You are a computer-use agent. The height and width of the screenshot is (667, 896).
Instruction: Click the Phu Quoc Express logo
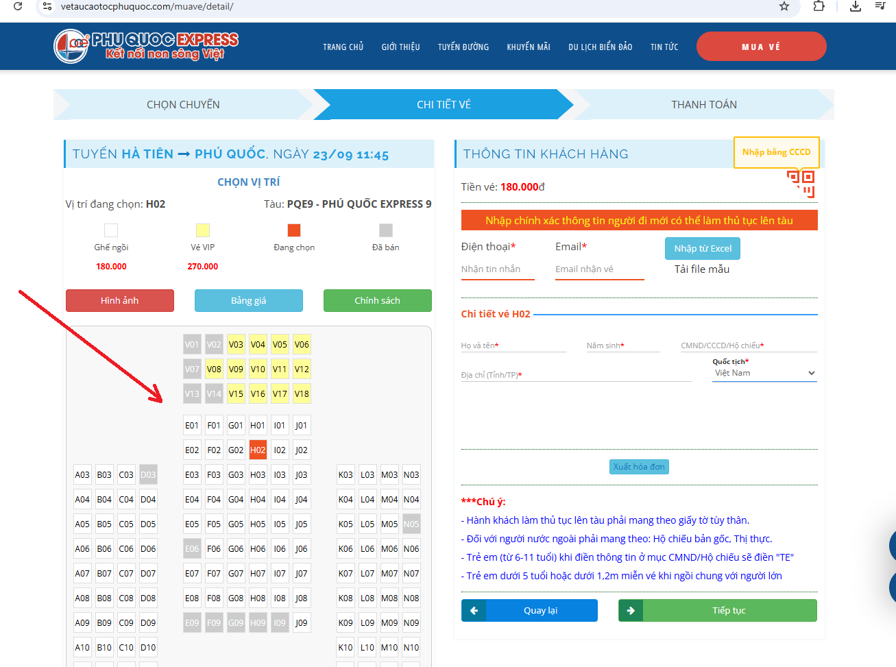pos(146,46)
